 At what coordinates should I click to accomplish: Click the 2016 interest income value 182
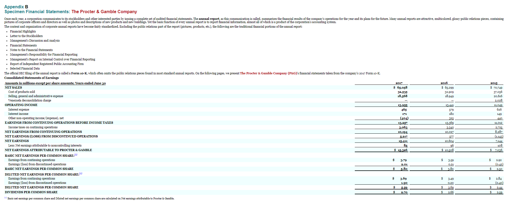point(451,114)
